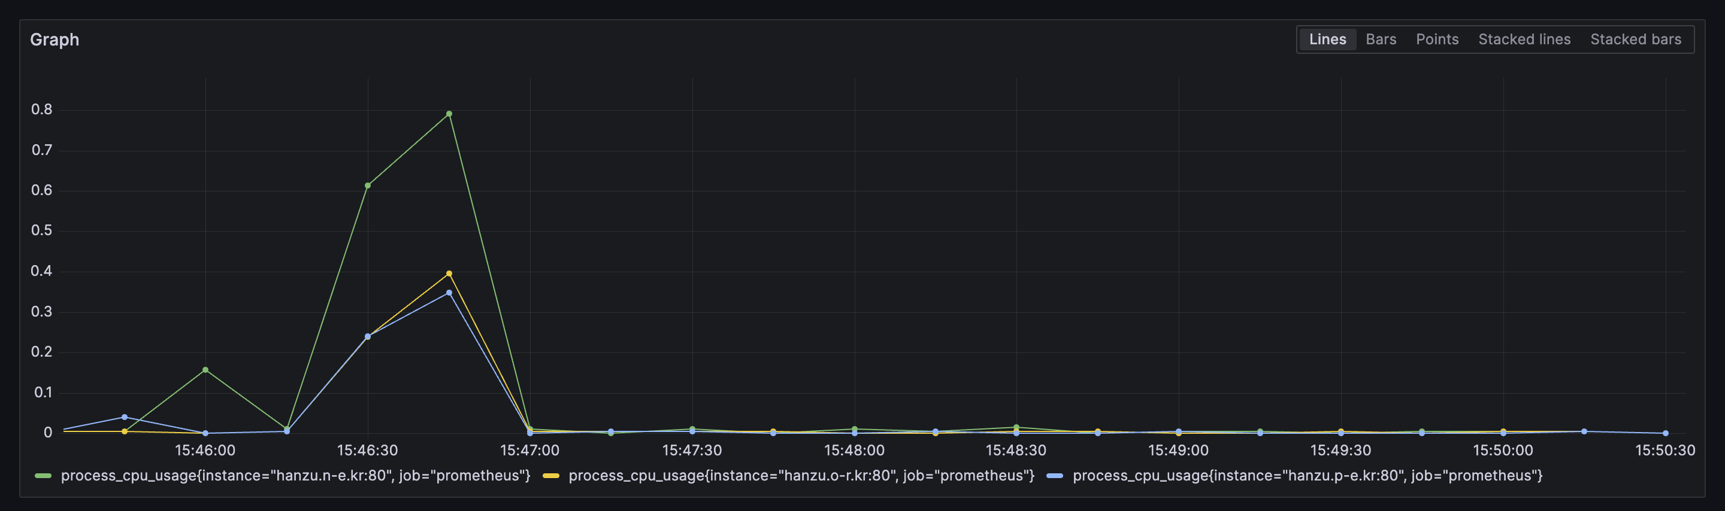Viewport: 1725px width, 511px height.
Task: Click the 15:46:00 x-axis label
Action: click(x=205, y=450)
